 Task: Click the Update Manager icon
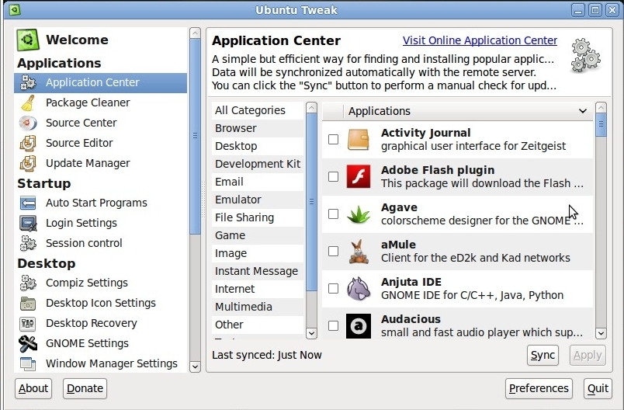[x=28, y=163]
